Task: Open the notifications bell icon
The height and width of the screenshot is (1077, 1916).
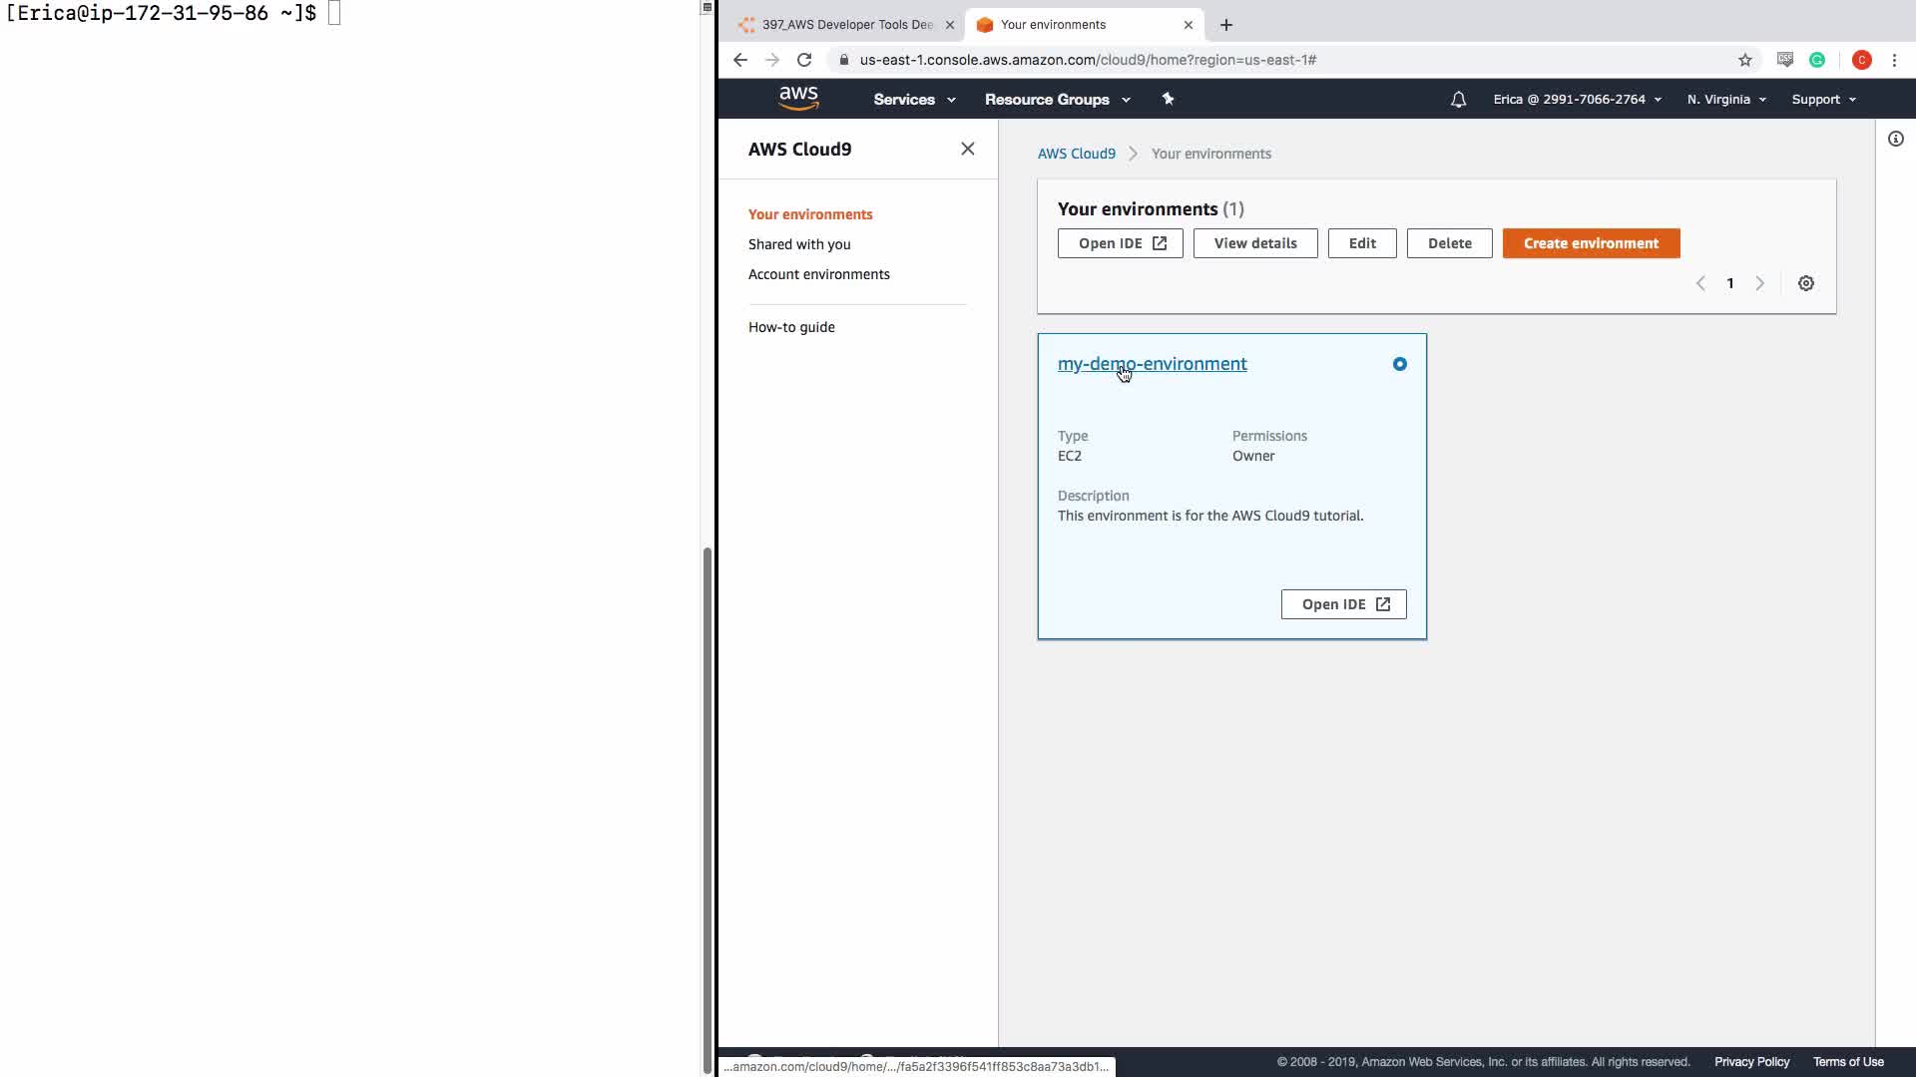Action: (1458, 100)
